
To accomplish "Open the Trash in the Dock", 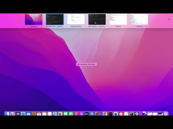I will pos(166,114).
